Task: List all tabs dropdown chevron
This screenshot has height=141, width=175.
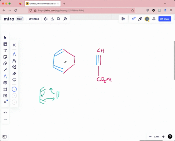Action: coord(165,4)
